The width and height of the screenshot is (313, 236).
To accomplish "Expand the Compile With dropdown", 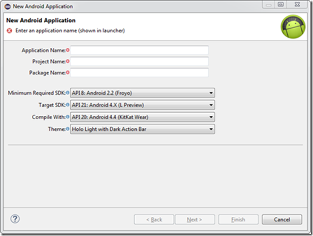I will point(142,117).
